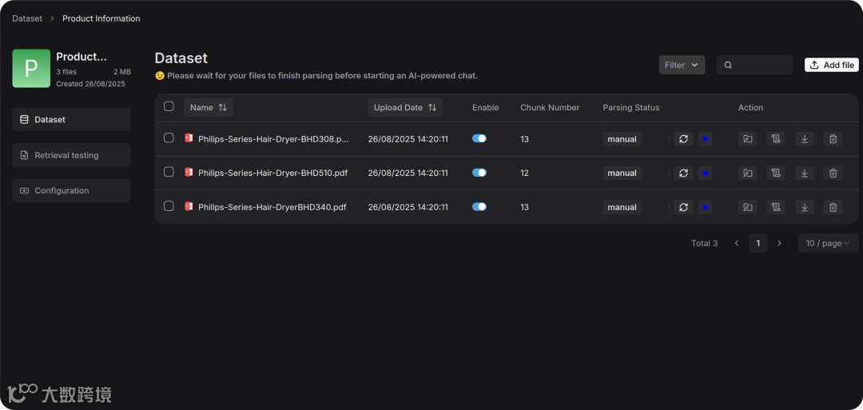Expand the 10 / page size selector

click(828, 243)
